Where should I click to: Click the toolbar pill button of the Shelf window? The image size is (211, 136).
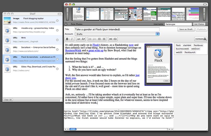tap(59, 14)
